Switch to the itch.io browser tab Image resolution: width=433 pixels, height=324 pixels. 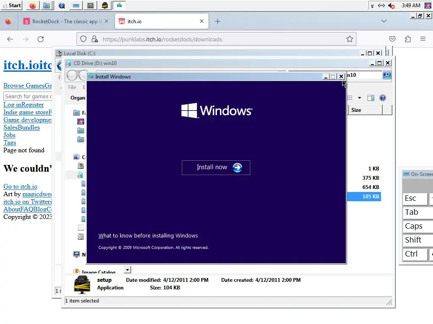point(162,22)
